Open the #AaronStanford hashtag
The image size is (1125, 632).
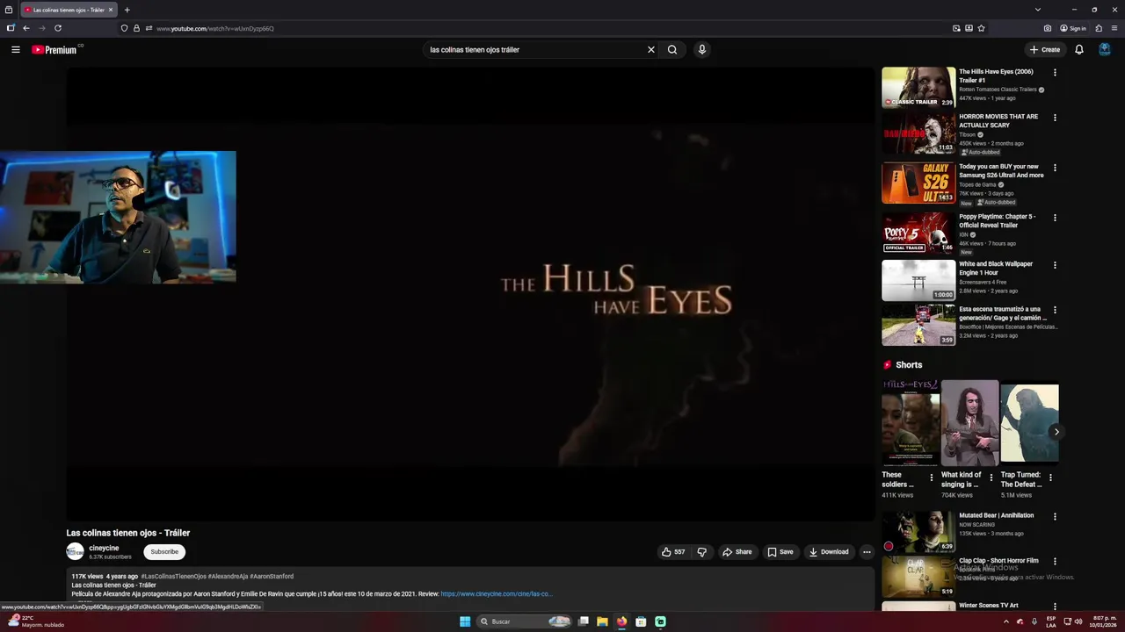click(x=272, y=577)
